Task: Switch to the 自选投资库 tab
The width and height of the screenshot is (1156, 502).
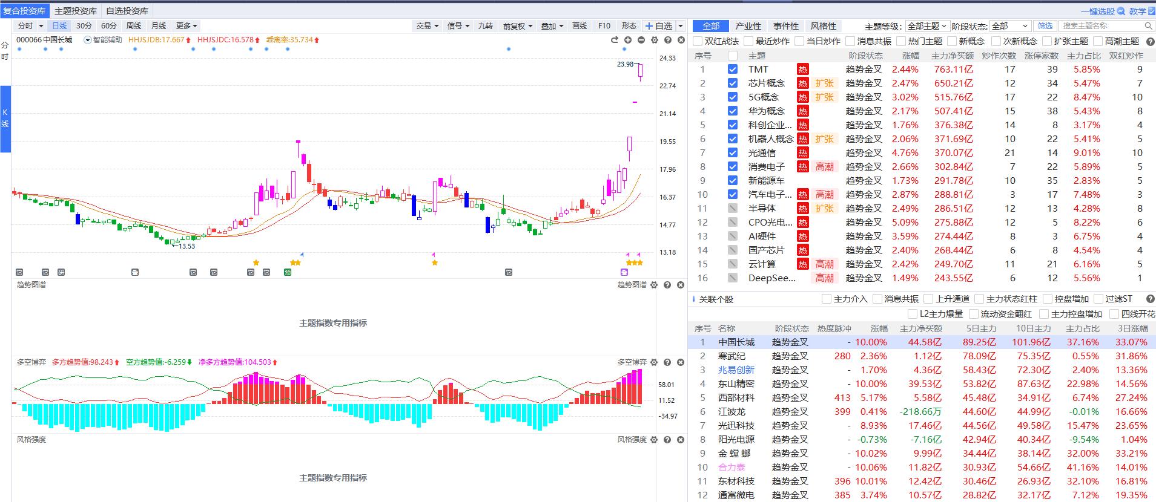Action: [127, 11]
